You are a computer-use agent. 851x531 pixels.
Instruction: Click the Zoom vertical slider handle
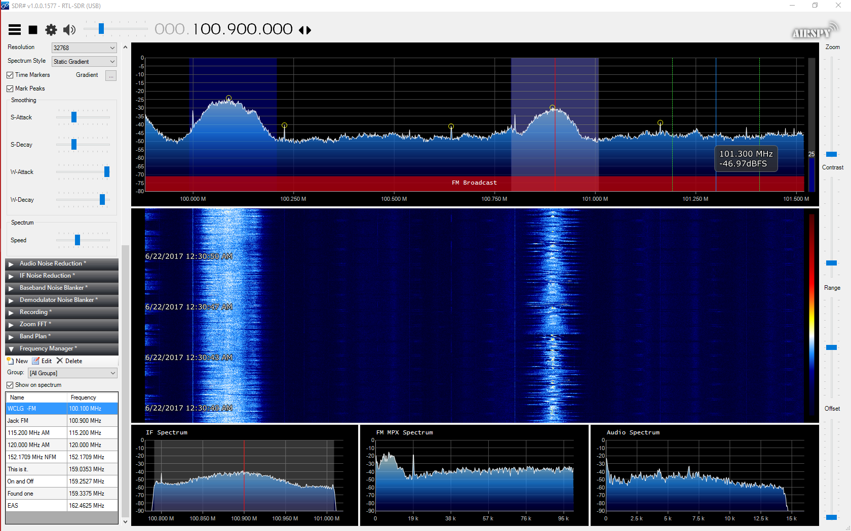[832, 154]
